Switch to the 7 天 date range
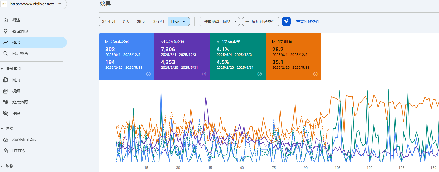This screenshot has height=172, width=439. coord(126,21)
